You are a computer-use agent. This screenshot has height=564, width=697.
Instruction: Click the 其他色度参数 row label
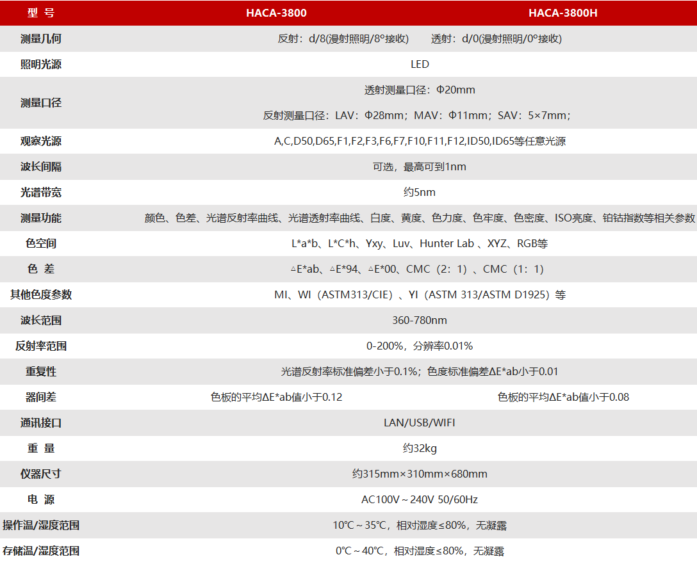point(41,294)
